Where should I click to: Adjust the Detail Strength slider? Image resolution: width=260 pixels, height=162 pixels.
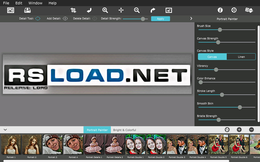coord(135,19)
